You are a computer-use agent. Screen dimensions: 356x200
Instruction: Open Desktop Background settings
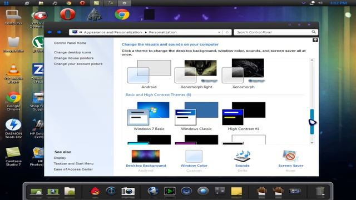click(x=146, y=159)
